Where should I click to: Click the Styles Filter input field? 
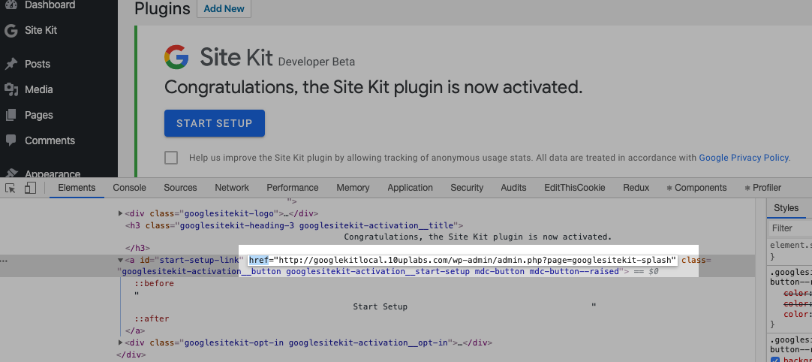(x=790, y=228)
